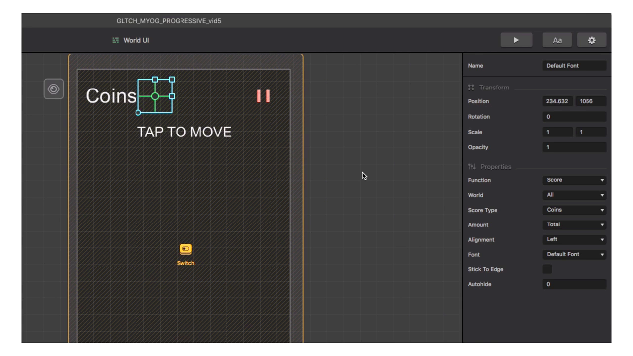Viewport: 633px width, 356px height.
Task: Open the Aa font manager
Action: (557, 40)
